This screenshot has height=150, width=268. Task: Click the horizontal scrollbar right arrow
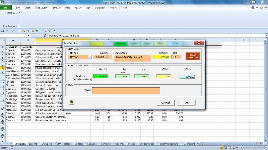pos(261,144)
